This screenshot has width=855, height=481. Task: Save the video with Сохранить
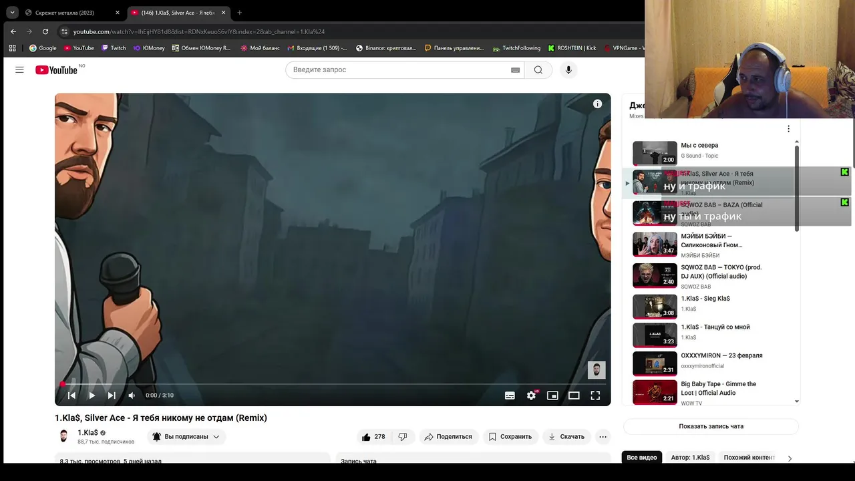[510, 437]
